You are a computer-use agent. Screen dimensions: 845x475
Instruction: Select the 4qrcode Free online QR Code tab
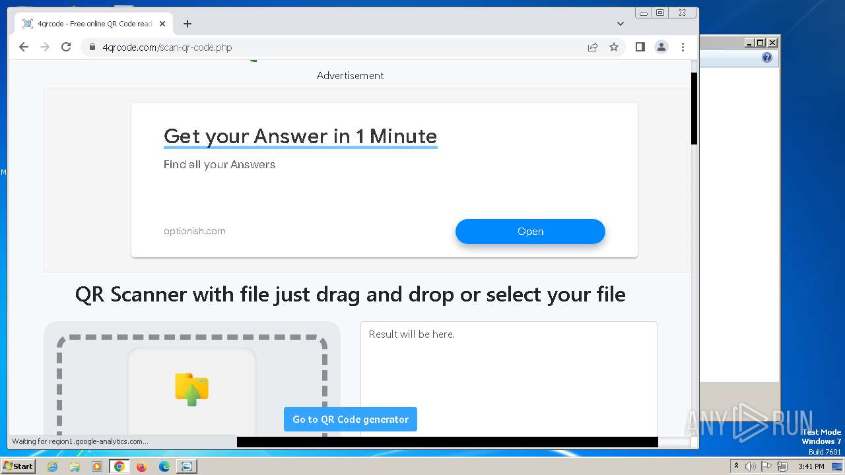tap(94, 24)
